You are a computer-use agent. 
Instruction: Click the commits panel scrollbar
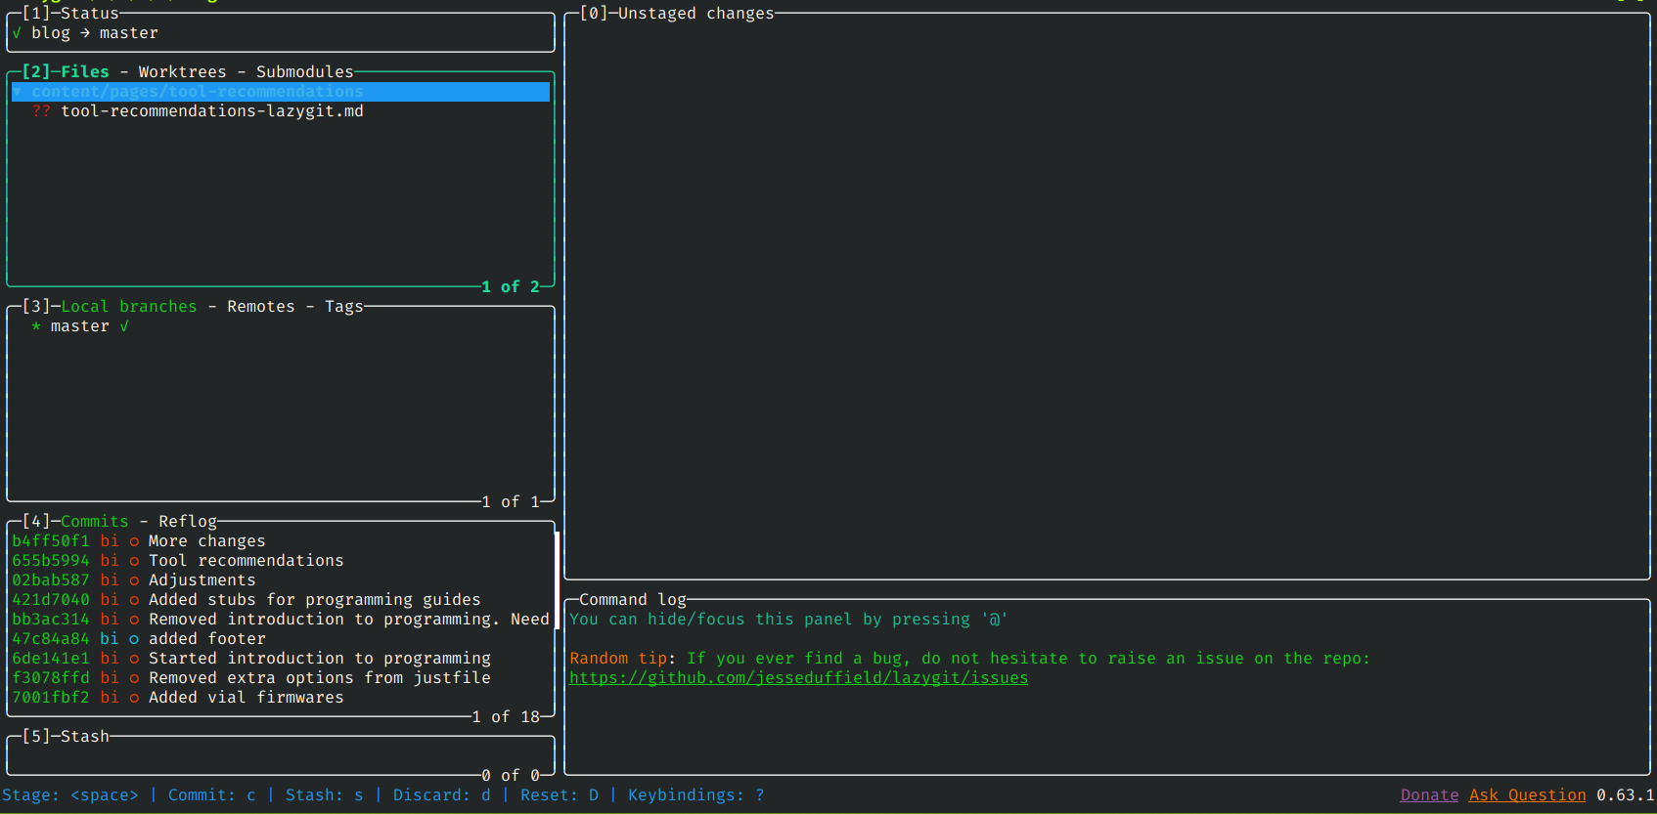[557, 580]
